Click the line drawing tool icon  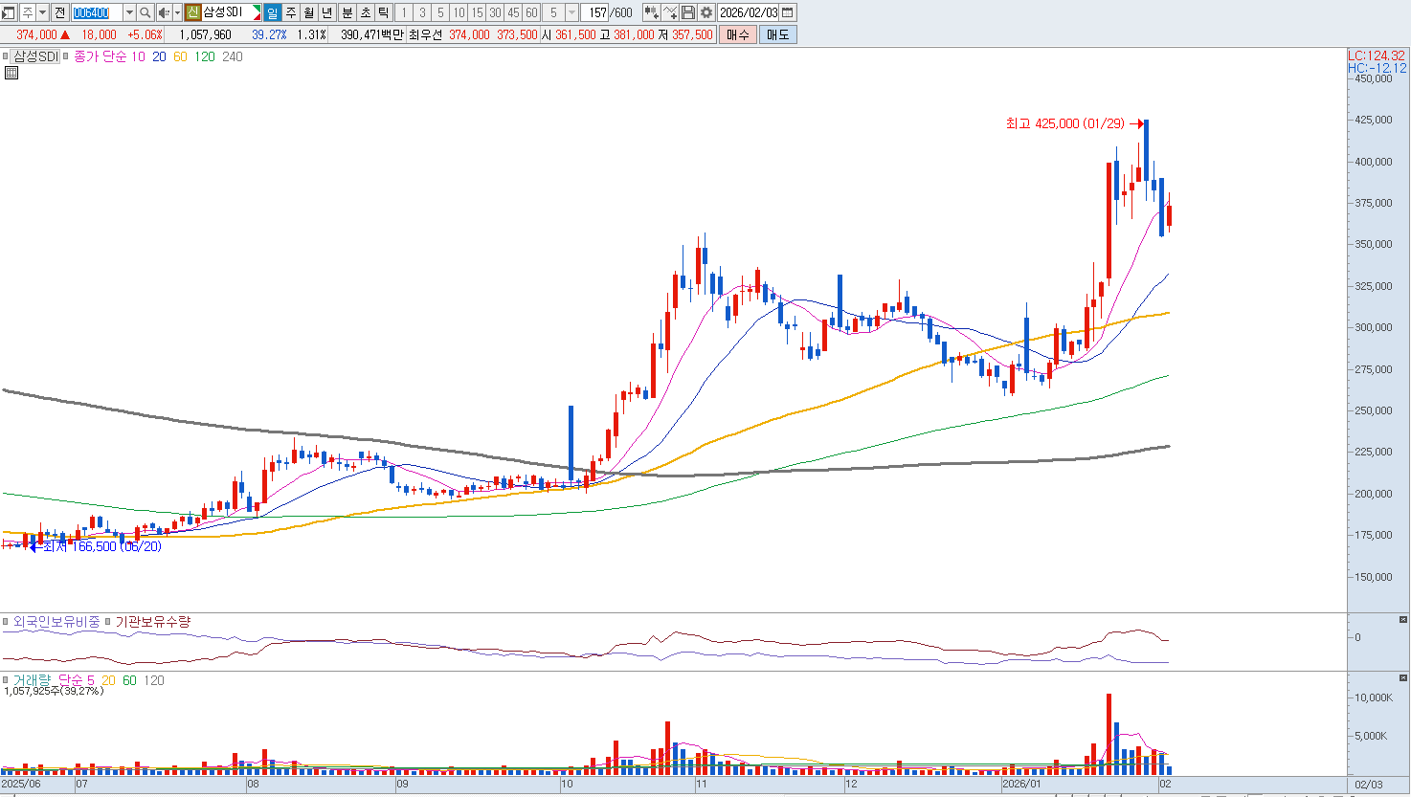click(670, 12)
